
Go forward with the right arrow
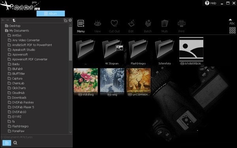[x=8, y=20]
